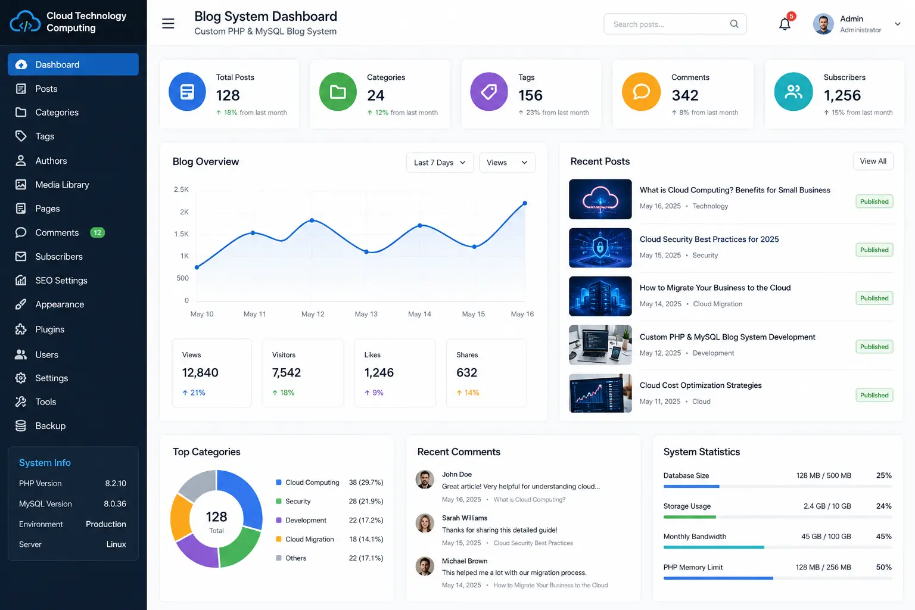Click the 'Cloud Security Best Practices' comment link
The width and height of the screenshot is (915, 610).
point(533,543)
